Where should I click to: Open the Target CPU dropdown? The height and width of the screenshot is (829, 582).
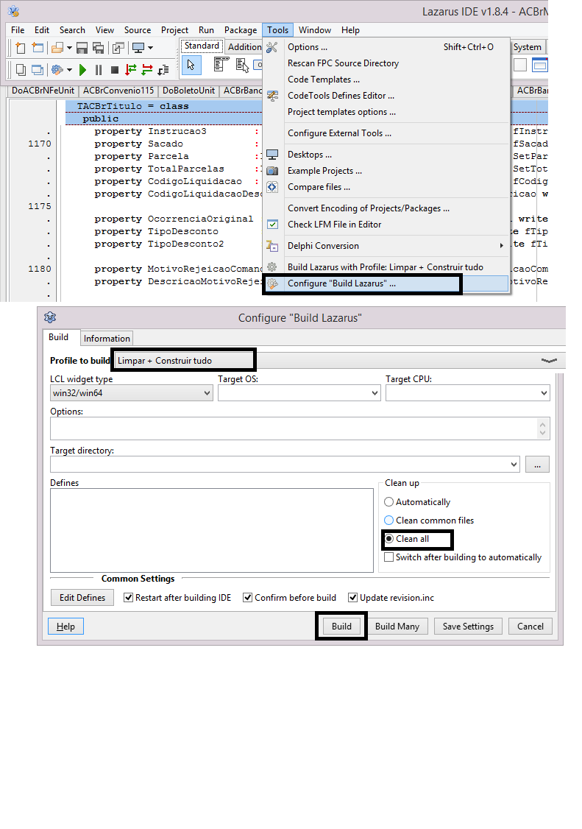pos(544,393)
